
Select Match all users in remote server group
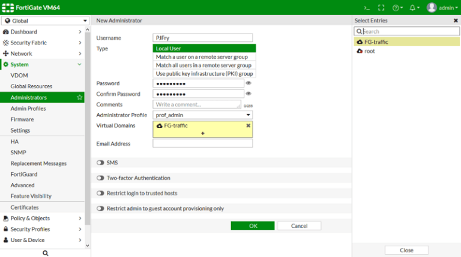point(204,65)
